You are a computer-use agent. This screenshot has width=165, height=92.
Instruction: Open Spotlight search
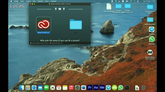tap(134, 1)
